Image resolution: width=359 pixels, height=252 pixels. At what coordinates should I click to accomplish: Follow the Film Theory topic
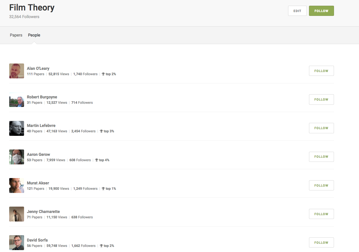321,11
